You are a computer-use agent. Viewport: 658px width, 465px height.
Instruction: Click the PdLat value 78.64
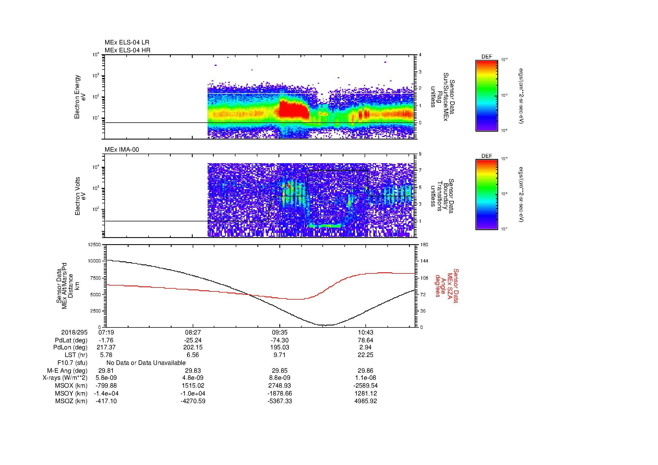365,340
